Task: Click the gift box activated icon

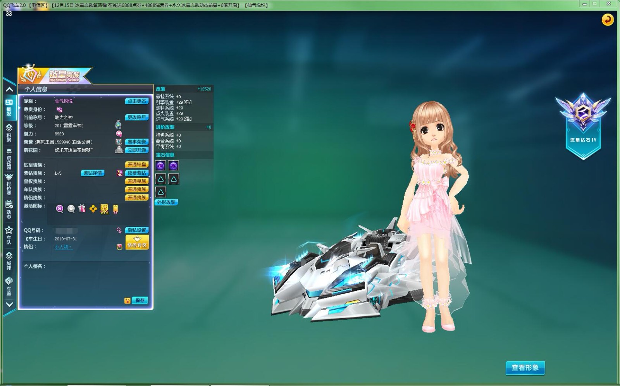Action: (82, 209)
